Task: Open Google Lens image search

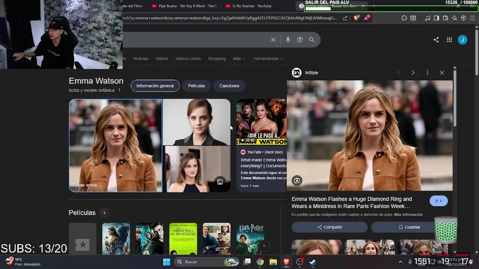Action: [300, 40]
